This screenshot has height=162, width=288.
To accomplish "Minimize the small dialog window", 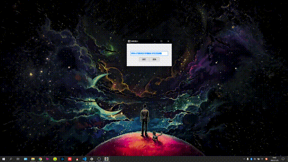I will click(155, 41).
